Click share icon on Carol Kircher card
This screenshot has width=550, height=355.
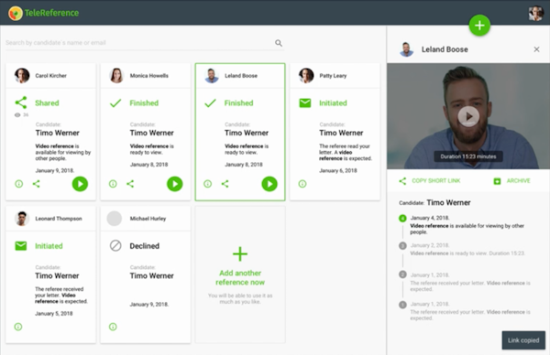[x=36, y=184]
